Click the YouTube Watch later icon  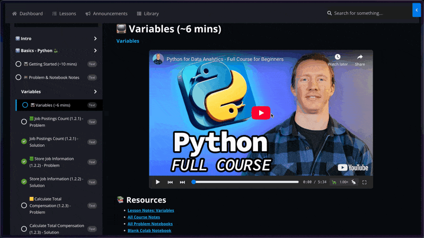coord(337,57)
